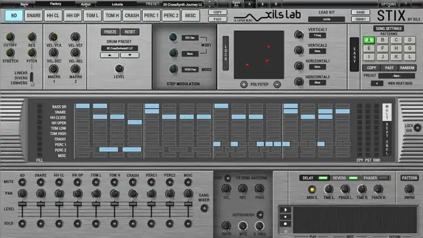Switch to the SNARE drum tab
This screenshot has height=238, width=423.
tap(33, 15)
